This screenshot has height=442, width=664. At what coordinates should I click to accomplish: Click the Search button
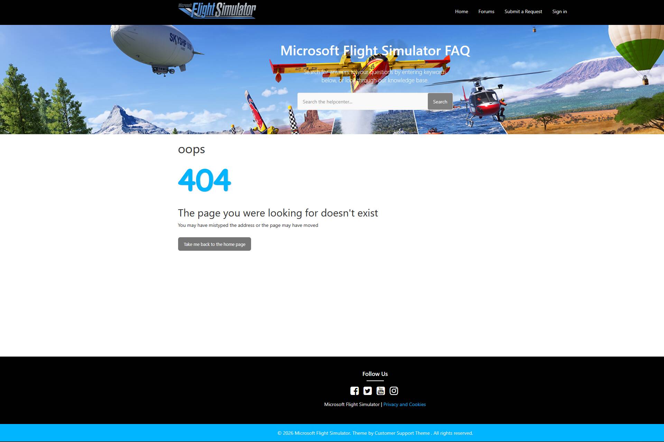(x=440, y=102)
